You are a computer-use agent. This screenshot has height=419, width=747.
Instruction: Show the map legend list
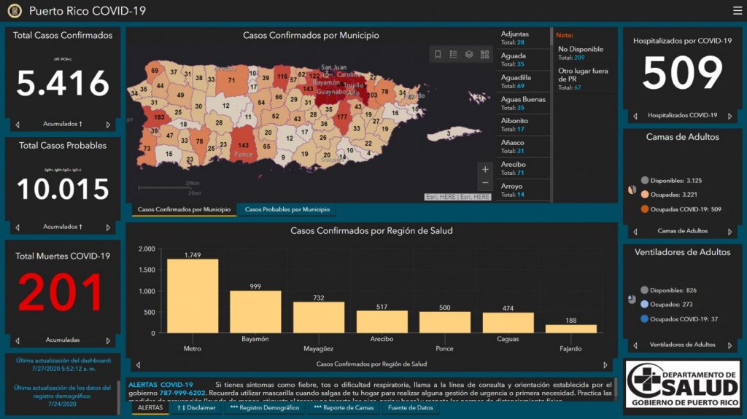point(453,55)
